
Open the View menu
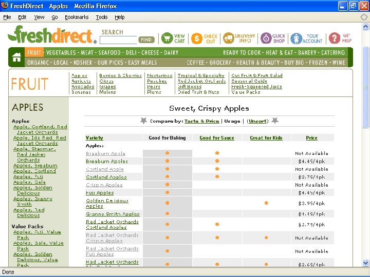point(39,17)
